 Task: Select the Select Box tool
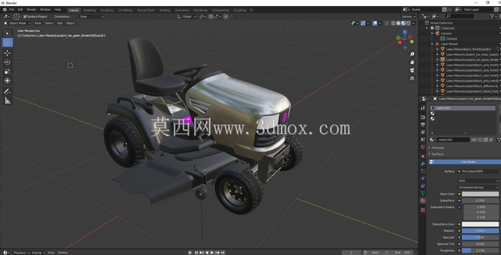(7, 33)
